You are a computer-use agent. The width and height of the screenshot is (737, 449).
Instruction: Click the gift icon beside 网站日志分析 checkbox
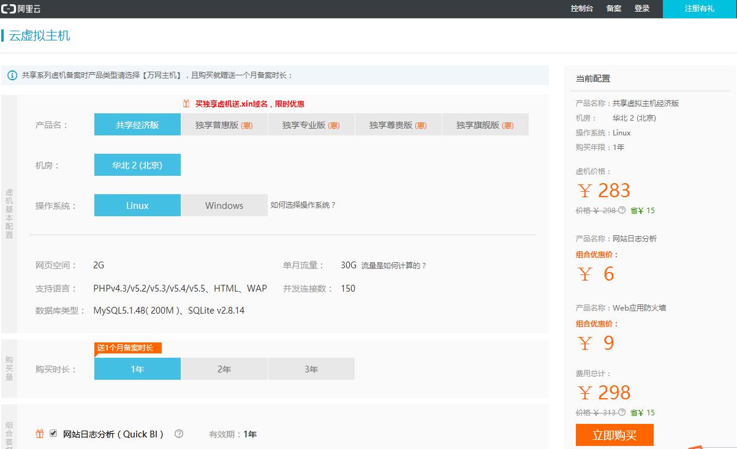[x=40, y=434]
